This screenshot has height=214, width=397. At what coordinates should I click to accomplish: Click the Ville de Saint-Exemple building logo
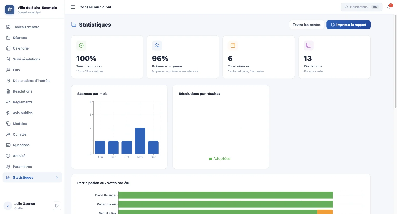click(x=10, y=10)
